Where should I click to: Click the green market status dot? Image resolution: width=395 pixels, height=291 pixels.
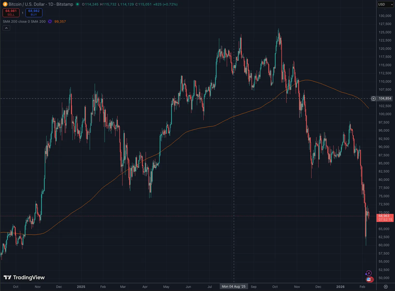[77, 4]
